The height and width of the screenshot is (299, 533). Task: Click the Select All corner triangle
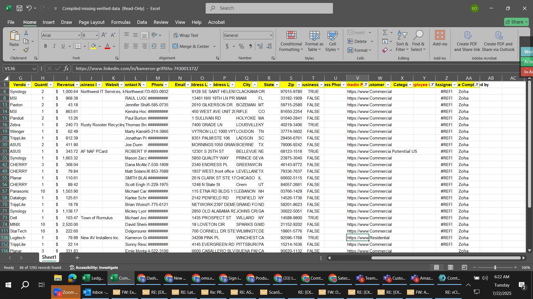pyautogui.click(x=6, y=78)
